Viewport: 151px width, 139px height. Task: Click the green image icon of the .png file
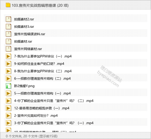click(8, 86)
